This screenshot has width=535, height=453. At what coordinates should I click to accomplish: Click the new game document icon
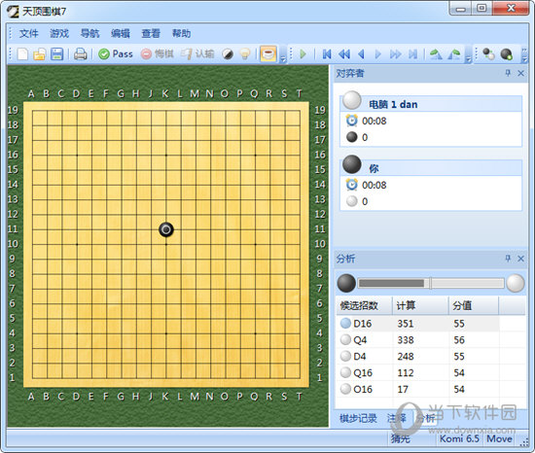point(23,53)
